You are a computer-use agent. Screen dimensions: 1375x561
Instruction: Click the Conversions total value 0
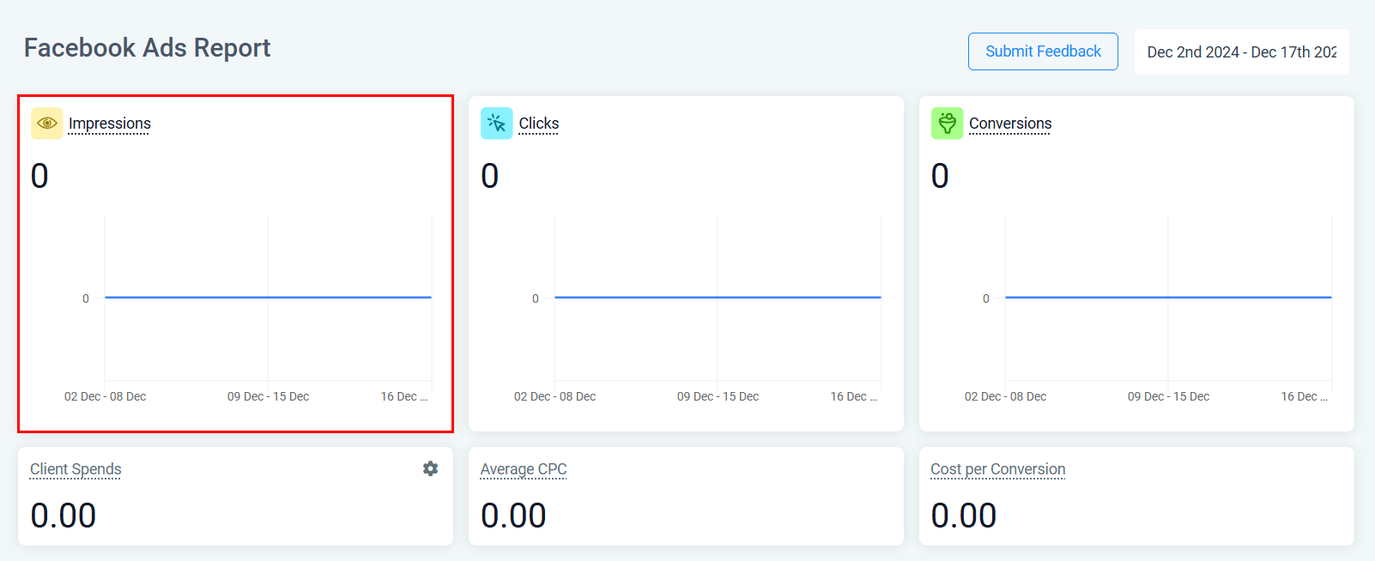click(940, 176)
